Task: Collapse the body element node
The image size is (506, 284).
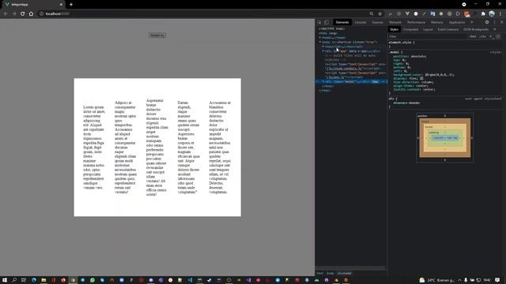Action: tap(320, 42)
